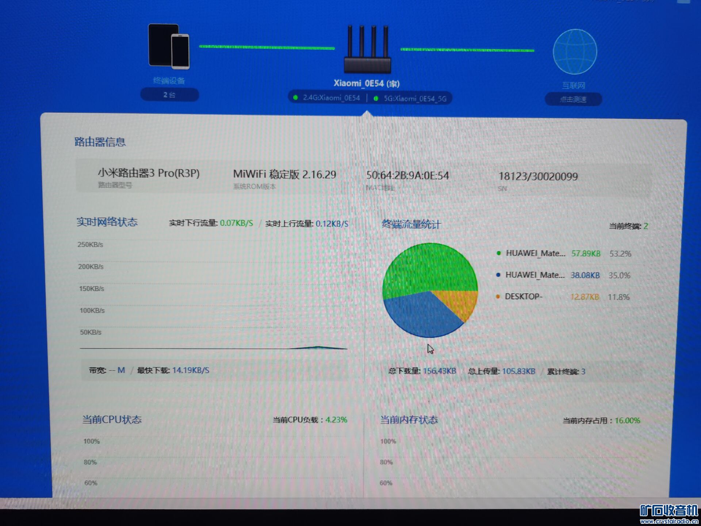Click the uplink value 0.12KB/S
The width and height of the screenshot is (701, 526).
pos(332,224)
